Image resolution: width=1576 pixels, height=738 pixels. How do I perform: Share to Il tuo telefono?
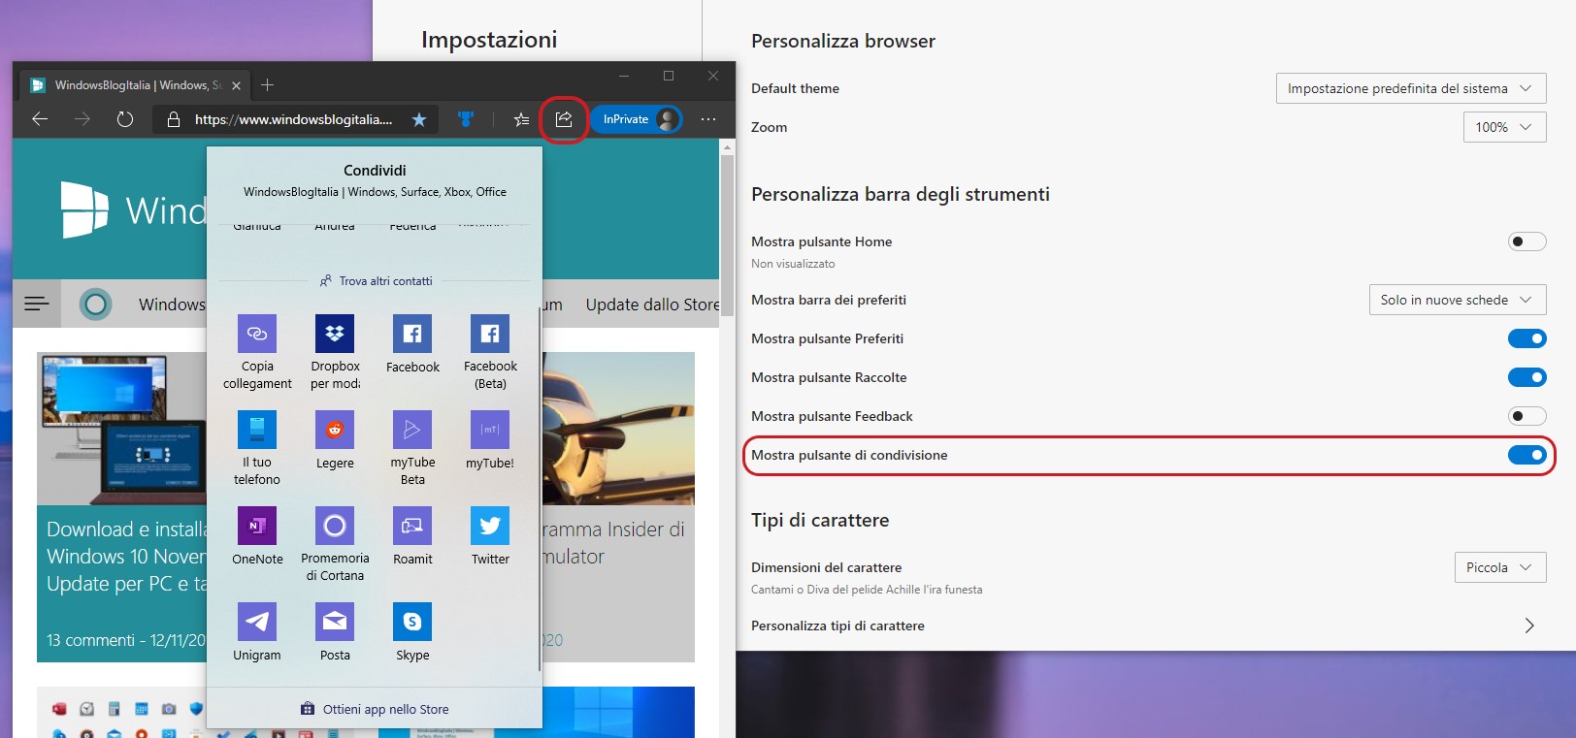(257, 449)
